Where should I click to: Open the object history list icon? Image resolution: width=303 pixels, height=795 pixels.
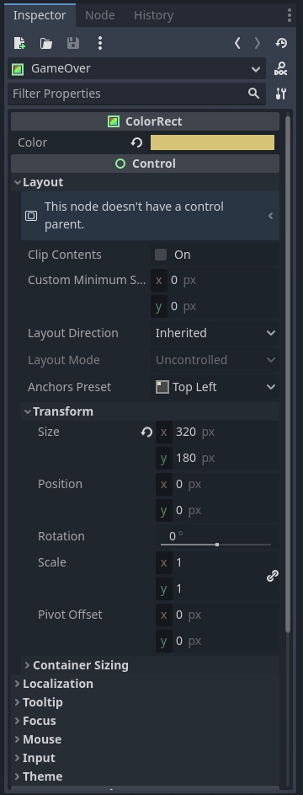point(281,43)
